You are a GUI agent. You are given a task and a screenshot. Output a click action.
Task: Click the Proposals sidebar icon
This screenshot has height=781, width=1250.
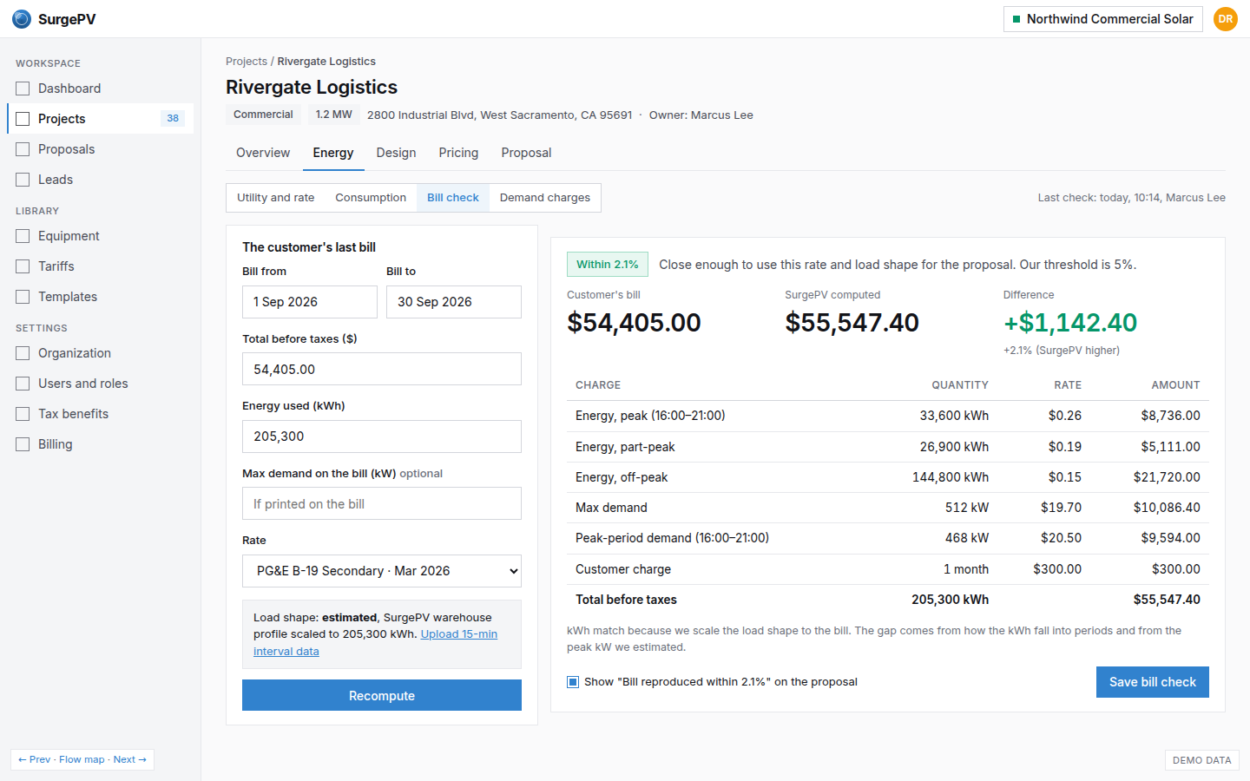[23, 149]
